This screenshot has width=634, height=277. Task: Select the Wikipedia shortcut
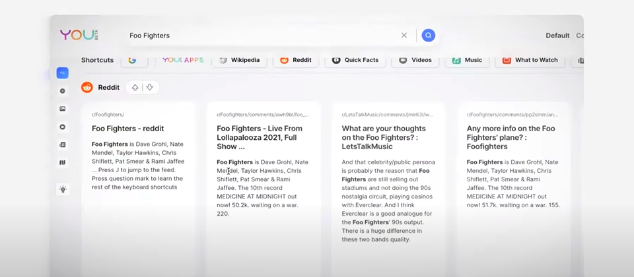(x=239, y=60)
